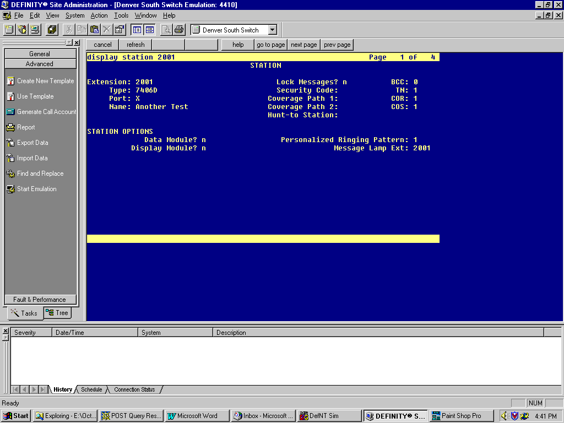Open the Tools menu
The image size is (564, 423).
(x=121, y=15)
